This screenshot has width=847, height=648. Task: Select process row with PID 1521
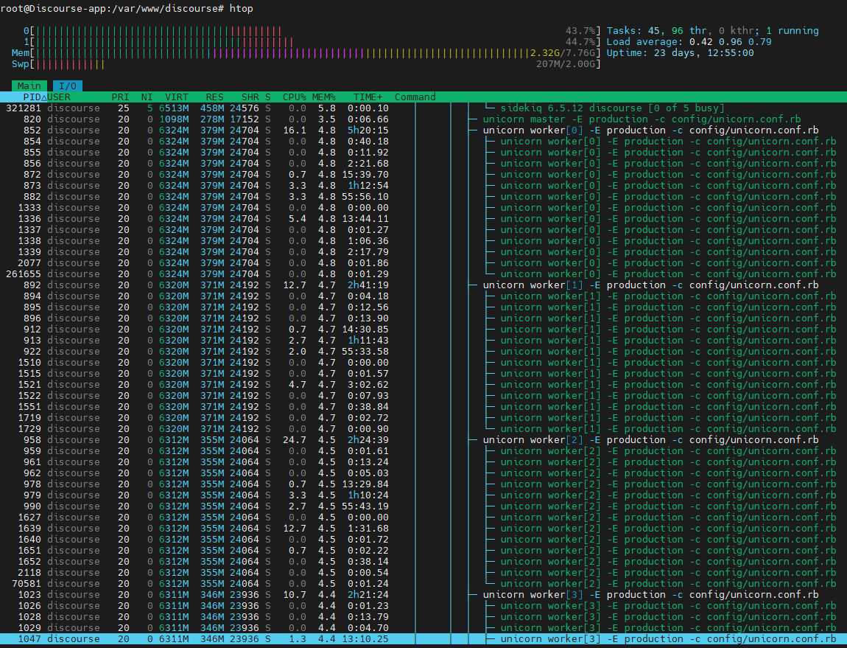pyautogui.click(x=423, y=385)
